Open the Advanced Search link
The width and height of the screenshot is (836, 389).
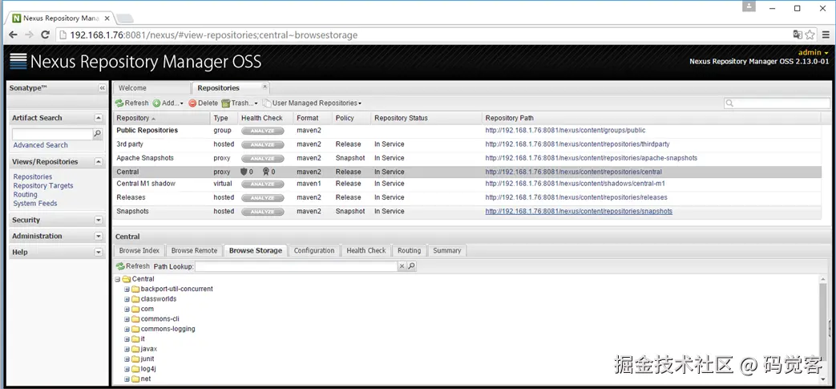(x=41, y=145)
